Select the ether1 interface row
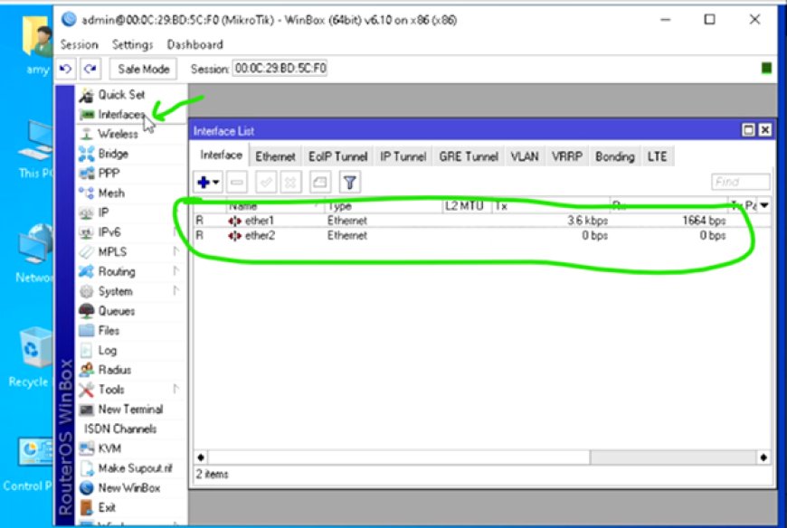787x528 pixels. point(482,221)
